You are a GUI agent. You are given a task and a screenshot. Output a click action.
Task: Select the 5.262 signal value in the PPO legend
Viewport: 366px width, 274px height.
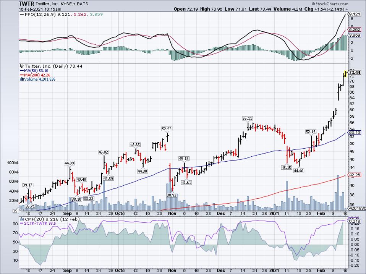click(80, 15)
